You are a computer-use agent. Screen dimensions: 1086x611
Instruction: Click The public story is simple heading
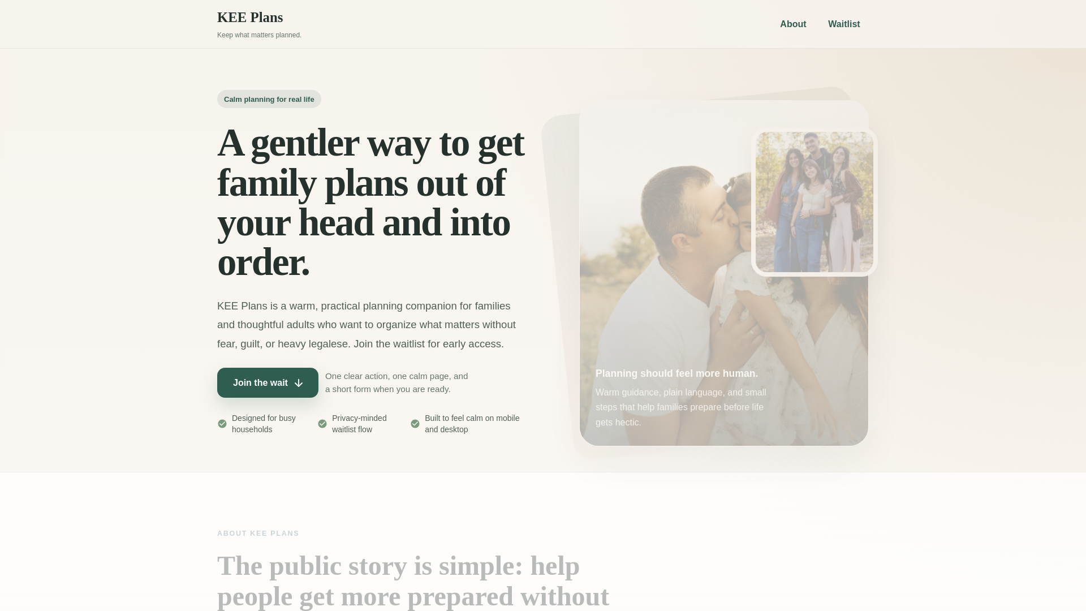coord(413,581)
